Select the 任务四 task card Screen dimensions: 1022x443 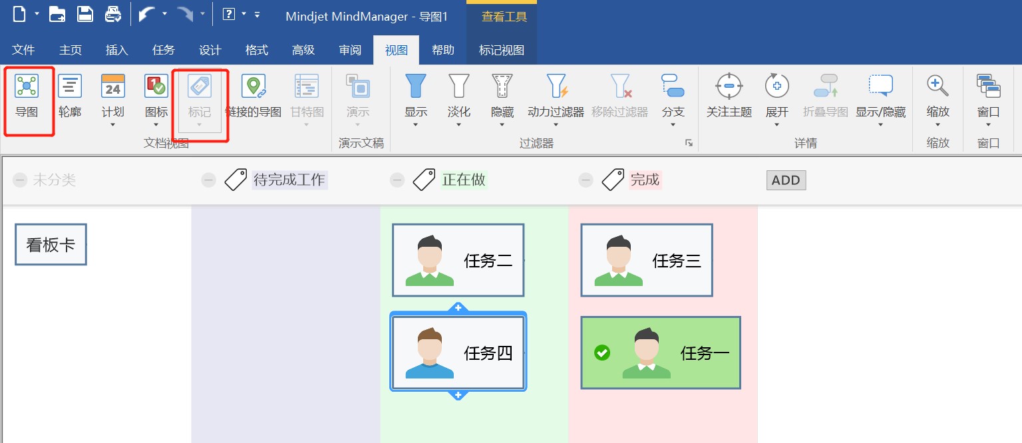coord(458,353)
